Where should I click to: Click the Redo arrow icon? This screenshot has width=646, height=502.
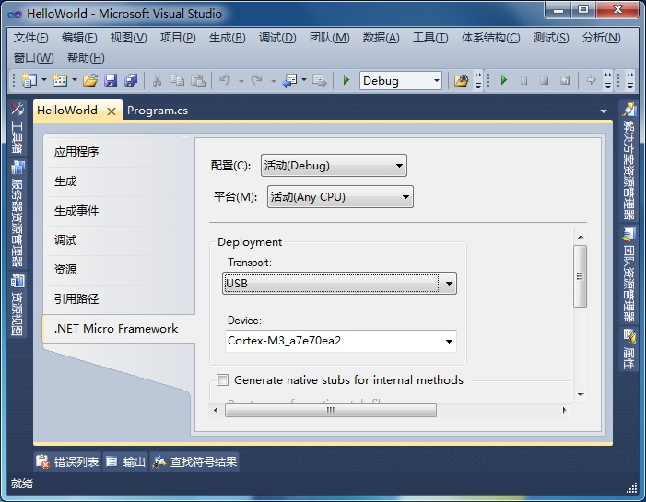257,80
